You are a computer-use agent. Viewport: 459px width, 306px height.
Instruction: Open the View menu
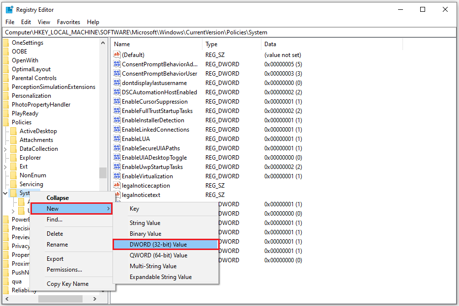[44, 22]
